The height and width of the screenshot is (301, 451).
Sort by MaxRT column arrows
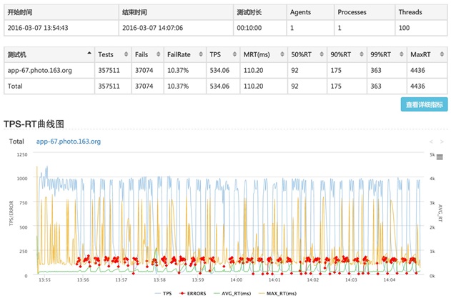click(x=442, y=54)
